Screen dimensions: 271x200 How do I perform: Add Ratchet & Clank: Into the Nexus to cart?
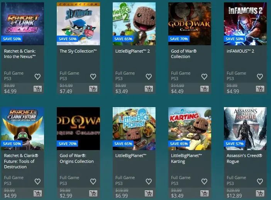pyautogui.click(x=37, y=89)
